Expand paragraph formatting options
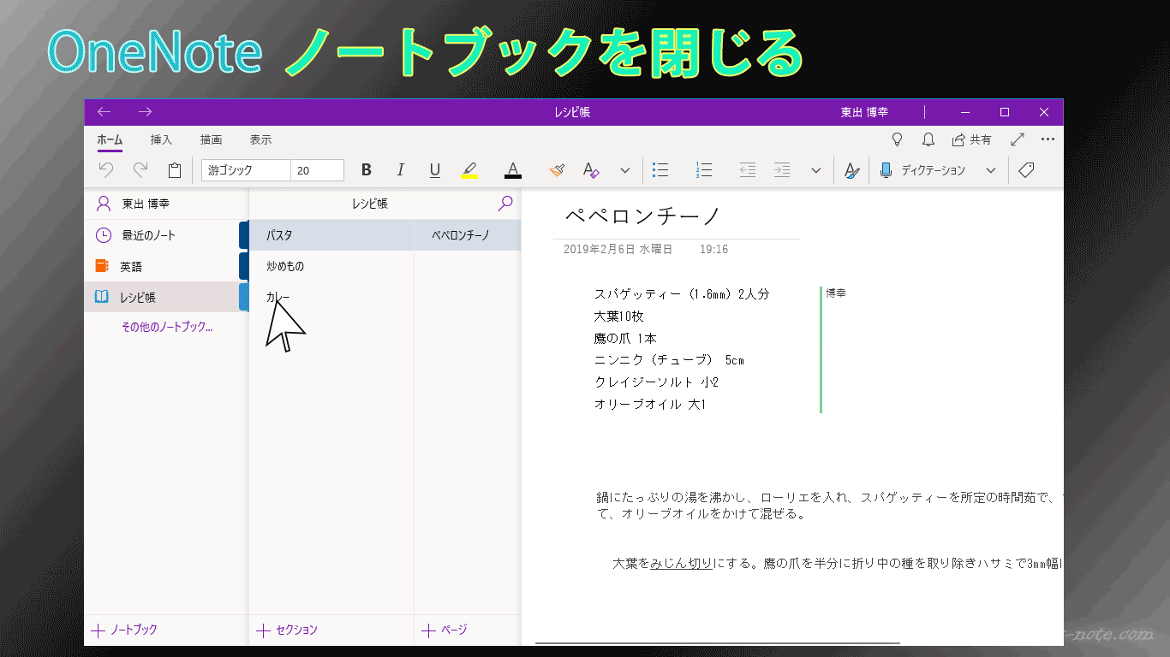The width and height of the screenshot is (1170, 657). 816,170
